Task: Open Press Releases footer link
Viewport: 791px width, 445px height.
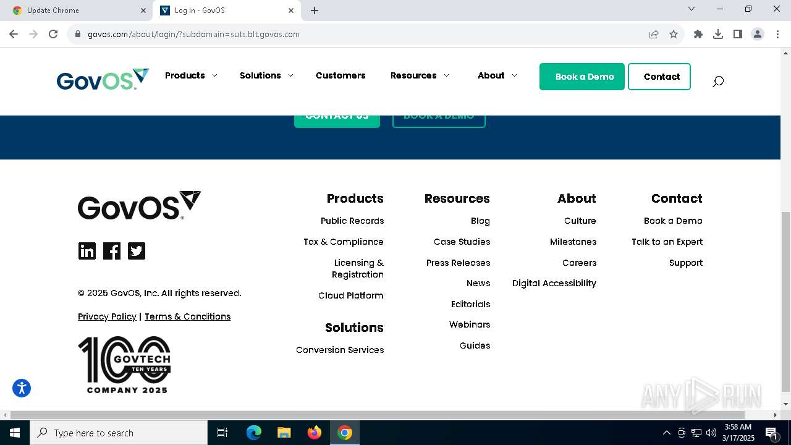Action: click(458, 263)
